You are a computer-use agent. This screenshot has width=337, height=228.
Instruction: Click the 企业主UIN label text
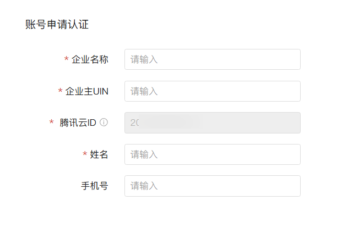coord(86,91)
